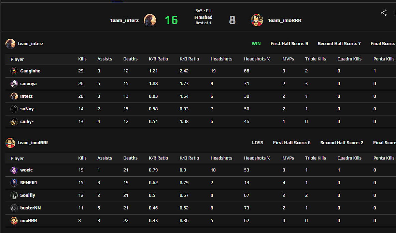The image size is (396, 233).
Task: Open siuhy-'s player profile
Action: [x=27, y=121]
